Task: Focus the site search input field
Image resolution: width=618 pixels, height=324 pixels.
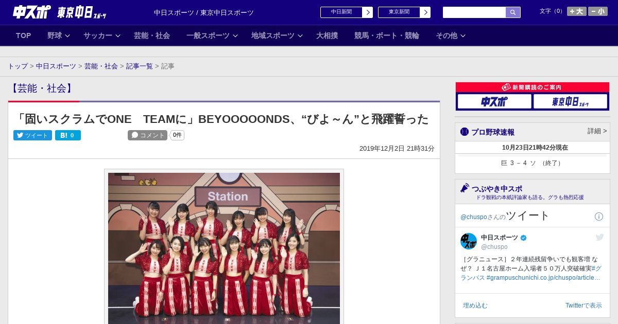Action: (474, 12)
